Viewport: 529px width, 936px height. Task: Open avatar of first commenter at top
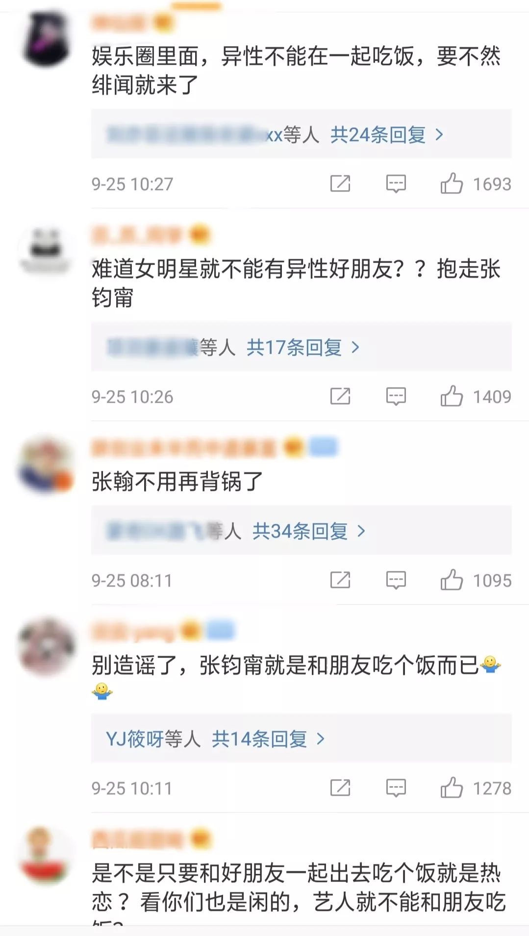pos(46,39)
